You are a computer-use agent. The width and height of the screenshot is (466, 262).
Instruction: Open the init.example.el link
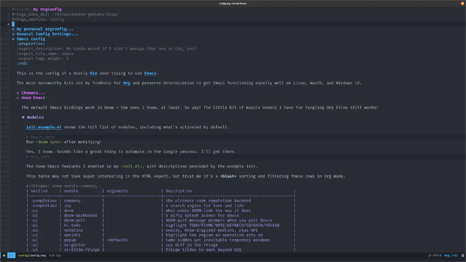44,127
